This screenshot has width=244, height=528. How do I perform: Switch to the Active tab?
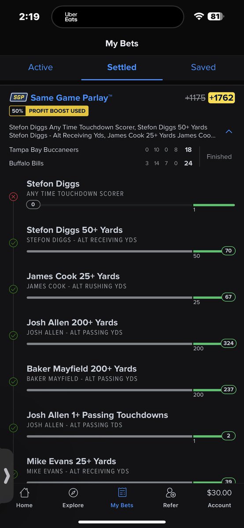coord(41,67)
